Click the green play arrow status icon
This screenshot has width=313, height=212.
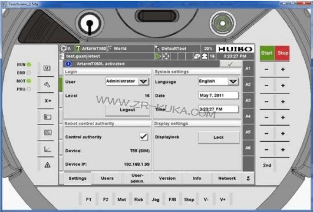[158, 56]
